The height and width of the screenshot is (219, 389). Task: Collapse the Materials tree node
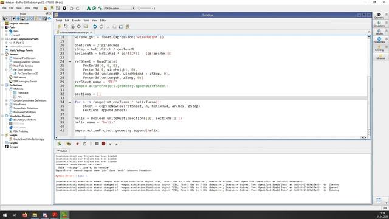point(7,89)
